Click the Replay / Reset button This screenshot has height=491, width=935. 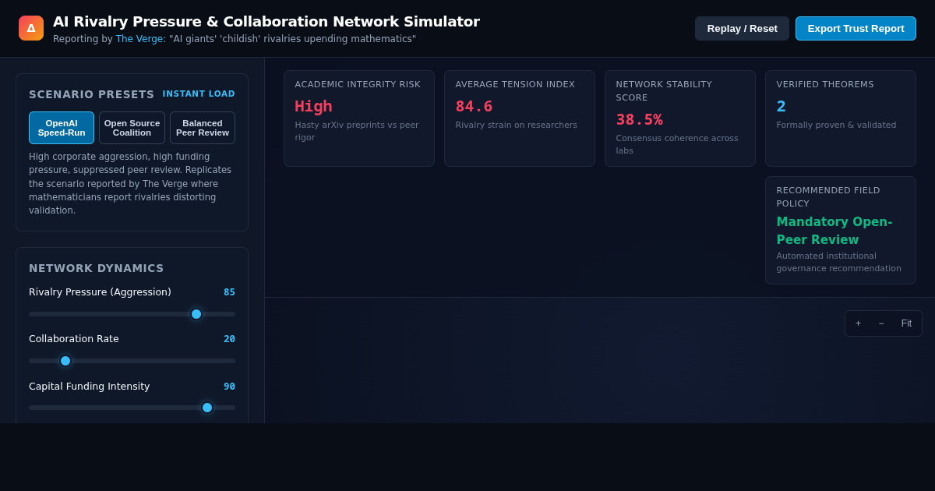click(x=742, y=28)
